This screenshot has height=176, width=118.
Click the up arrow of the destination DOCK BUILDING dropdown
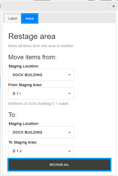click(x=69, y=132)
